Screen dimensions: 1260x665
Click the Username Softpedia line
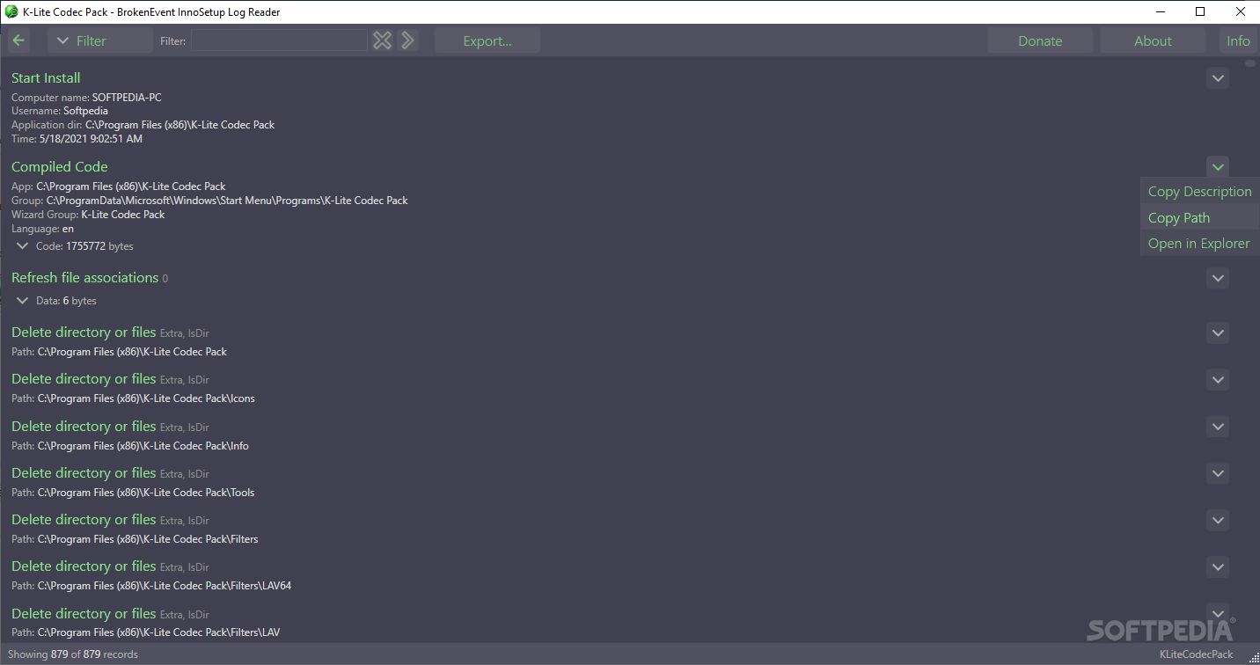pyautogui.click(x=60, y=112)
